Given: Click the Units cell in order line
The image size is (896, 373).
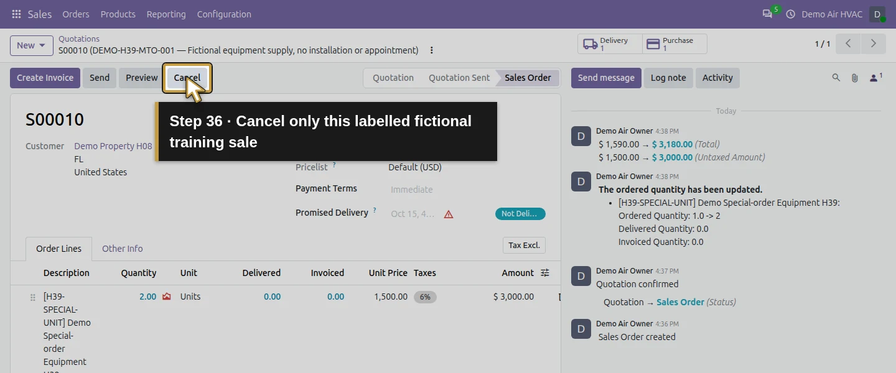Looking at the screenshot, I should pos(190,297).
